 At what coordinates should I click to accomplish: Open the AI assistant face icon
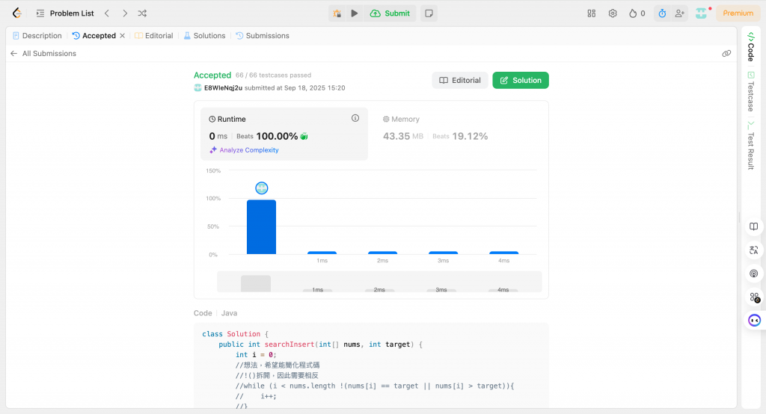click(754, 321)
